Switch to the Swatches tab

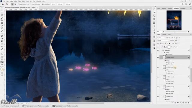tap(164, 8)
